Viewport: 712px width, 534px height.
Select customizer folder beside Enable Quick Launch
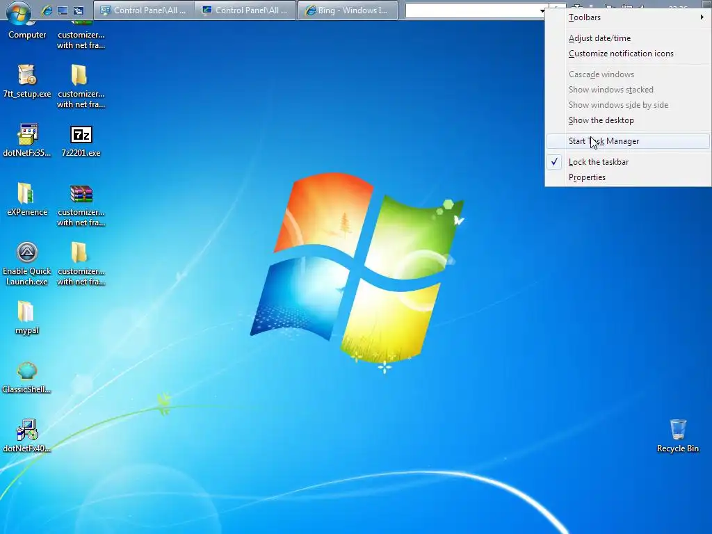tap(81, 264)
